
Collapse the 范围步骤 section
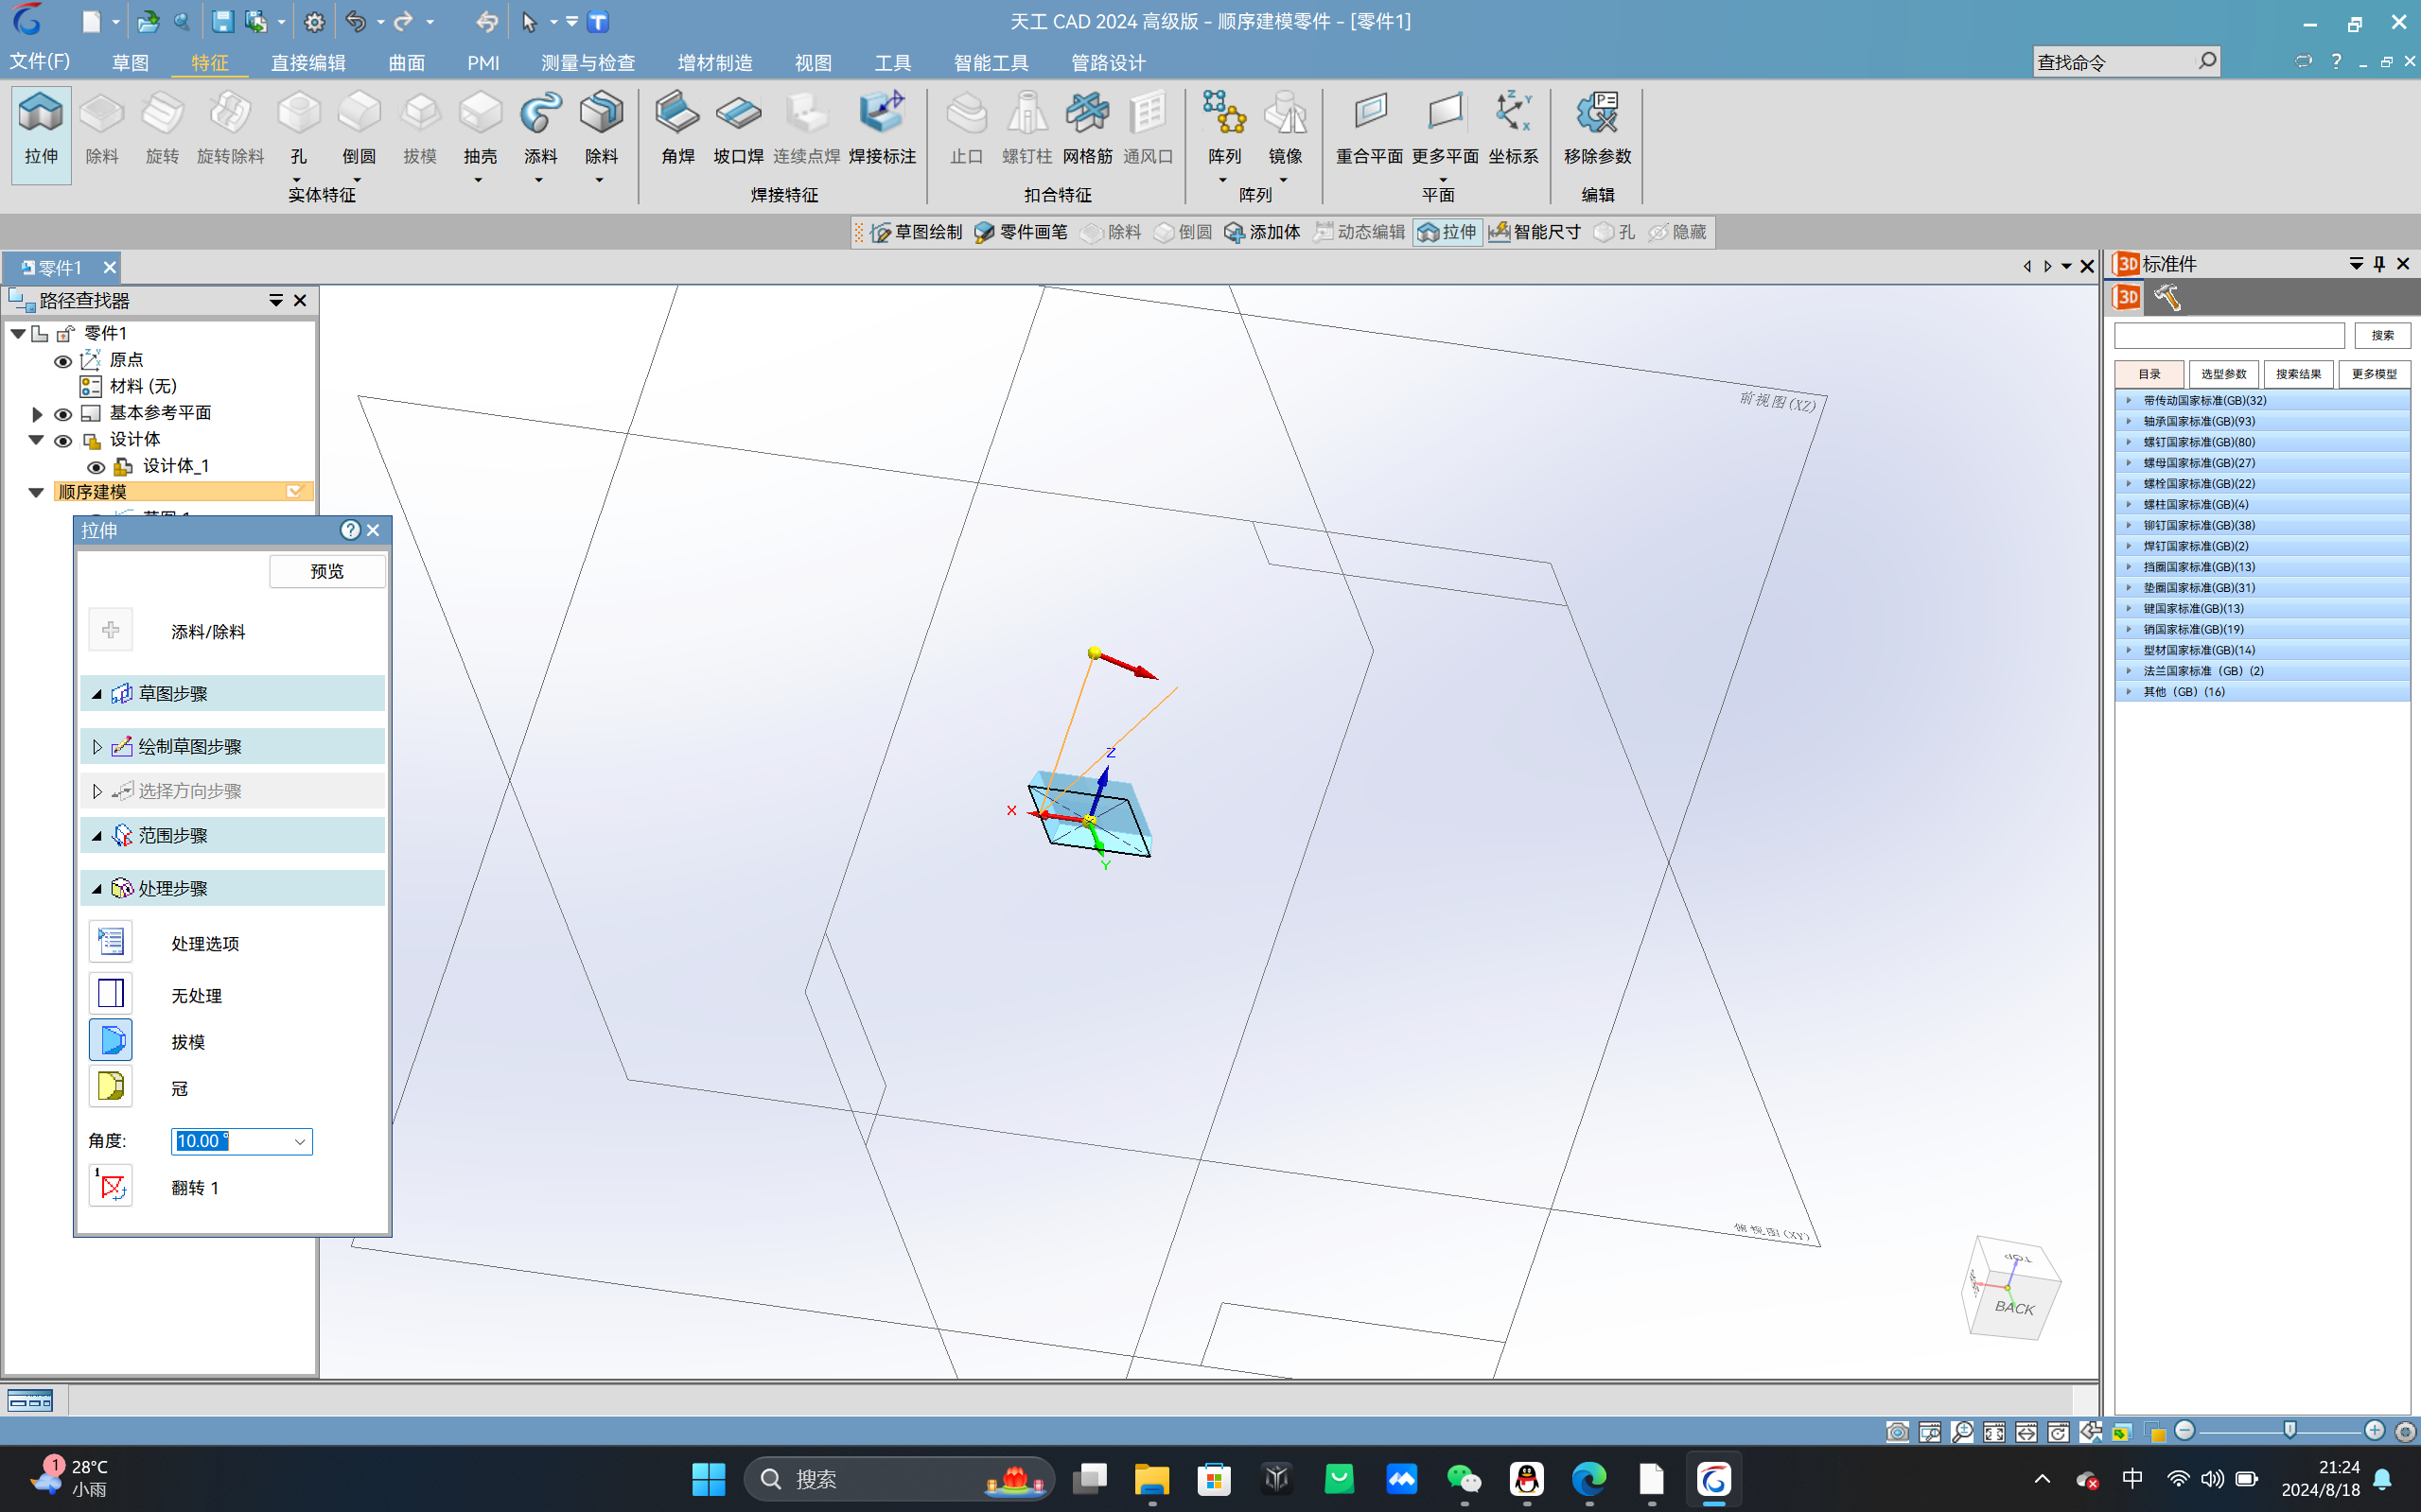(97, 836)
